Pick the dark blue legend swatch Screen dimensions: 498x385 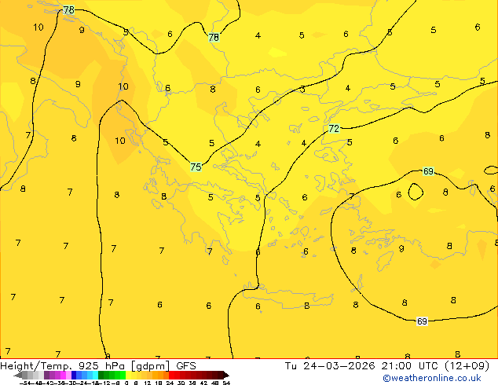click(74, 375)
